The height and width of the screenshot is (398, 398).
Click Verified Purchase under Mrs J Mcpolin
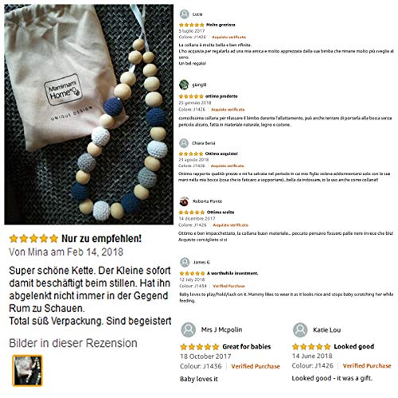(256, 366)
